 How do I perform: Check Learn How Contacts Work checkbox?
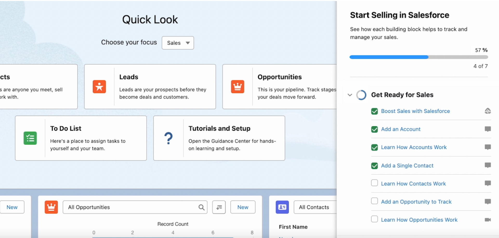[375, 183]
